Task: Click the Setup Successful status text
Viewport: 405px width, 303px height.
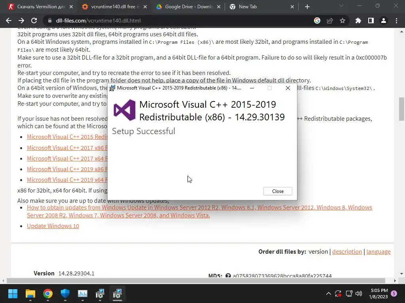Action: [144, 131]
